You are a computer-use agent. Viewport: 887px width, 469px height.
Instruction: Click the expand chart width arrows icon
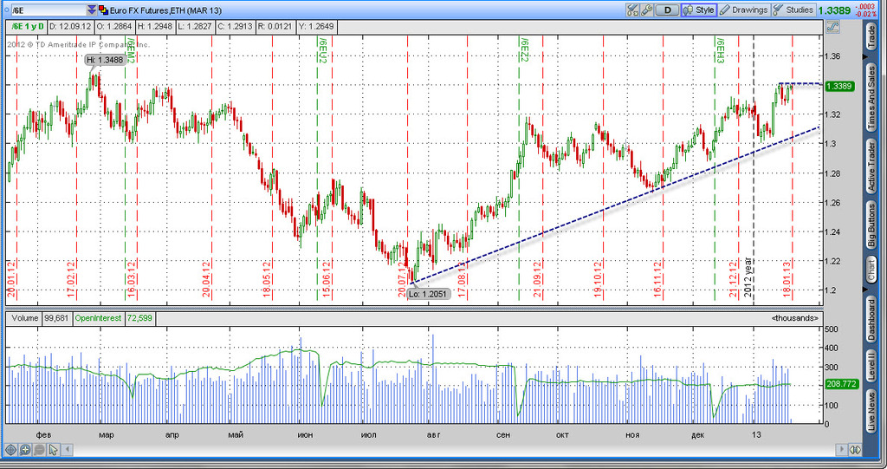[855, 450]
